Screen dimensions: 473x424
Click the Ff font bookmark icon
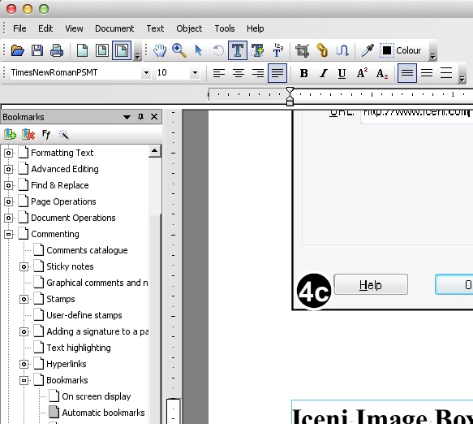pyautogui.click(x=46, y=134)
